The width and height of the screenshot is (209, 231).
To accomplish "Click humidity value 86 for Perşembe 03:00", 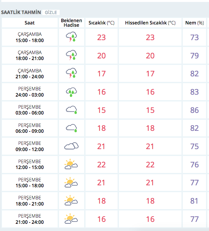I will tap(195, 110).
